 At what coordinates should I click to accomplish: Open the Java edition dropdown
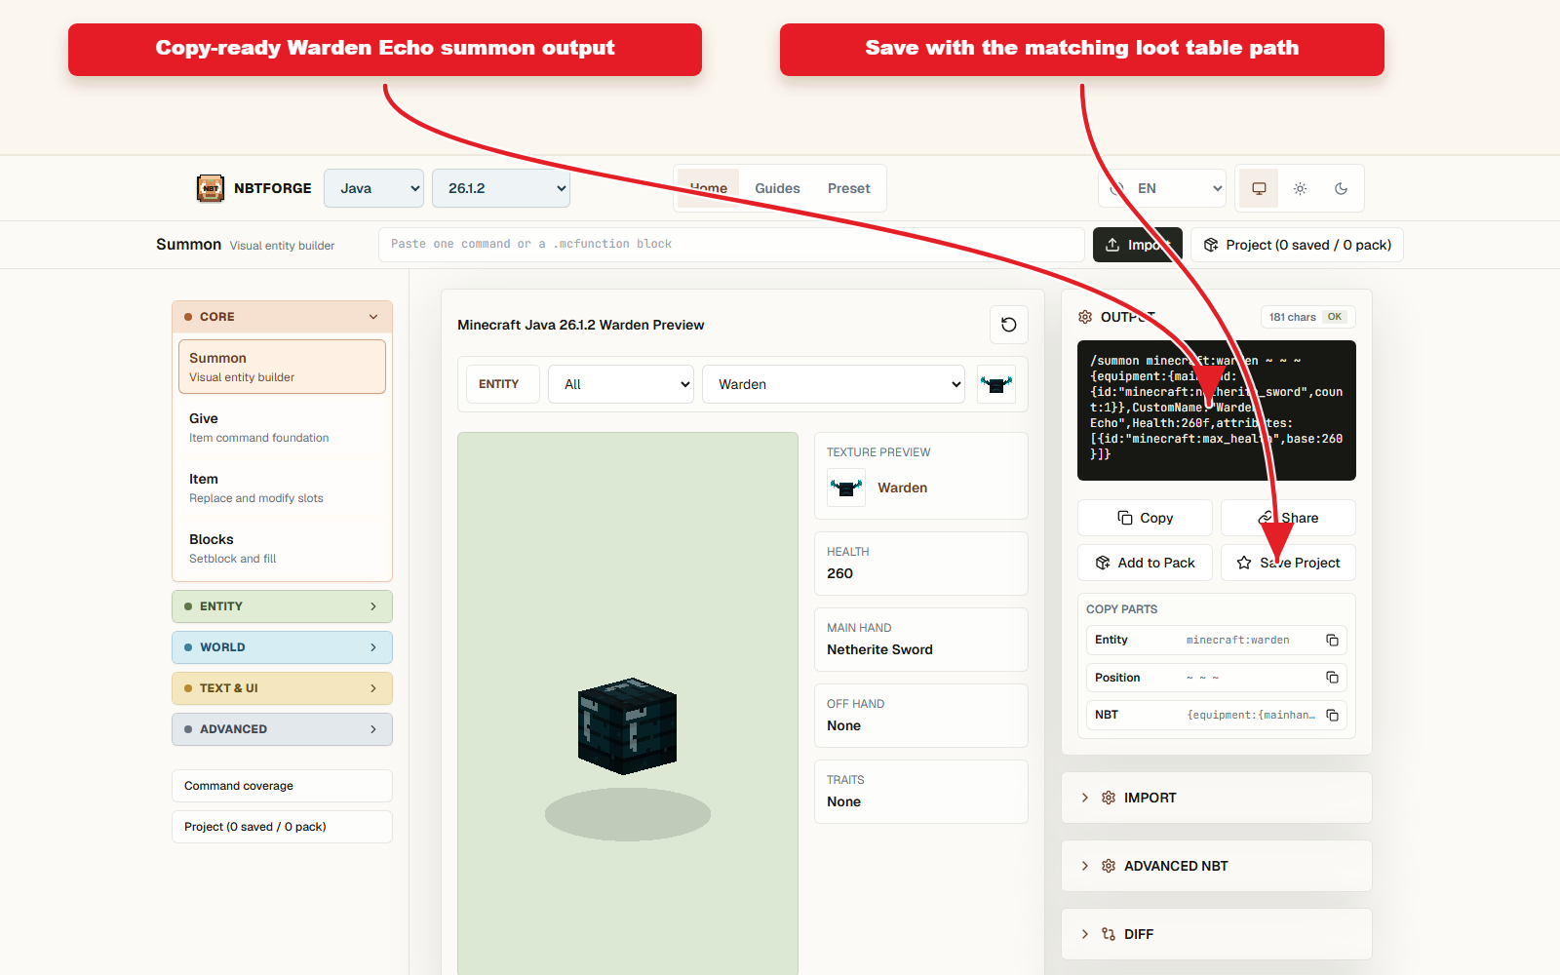click(373, 188)
